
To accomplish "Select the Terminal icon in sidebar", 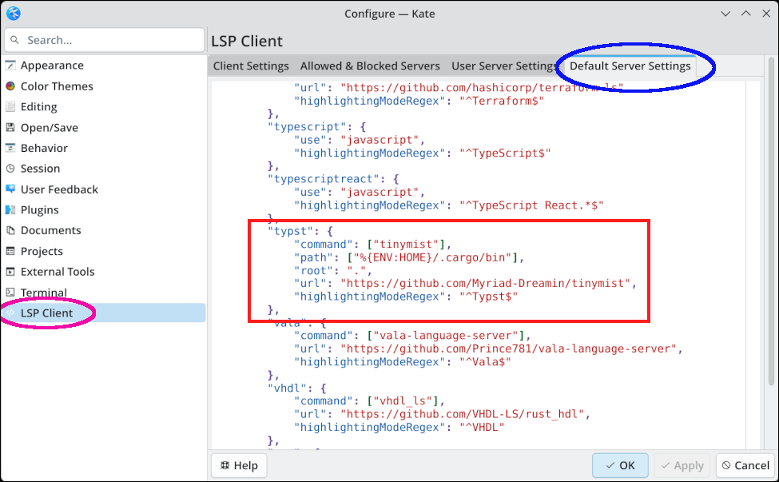I will pos(10,293).
